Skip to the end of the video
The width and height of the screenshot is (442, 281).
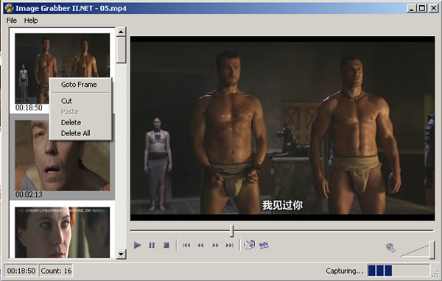click(x=230, y=245)
